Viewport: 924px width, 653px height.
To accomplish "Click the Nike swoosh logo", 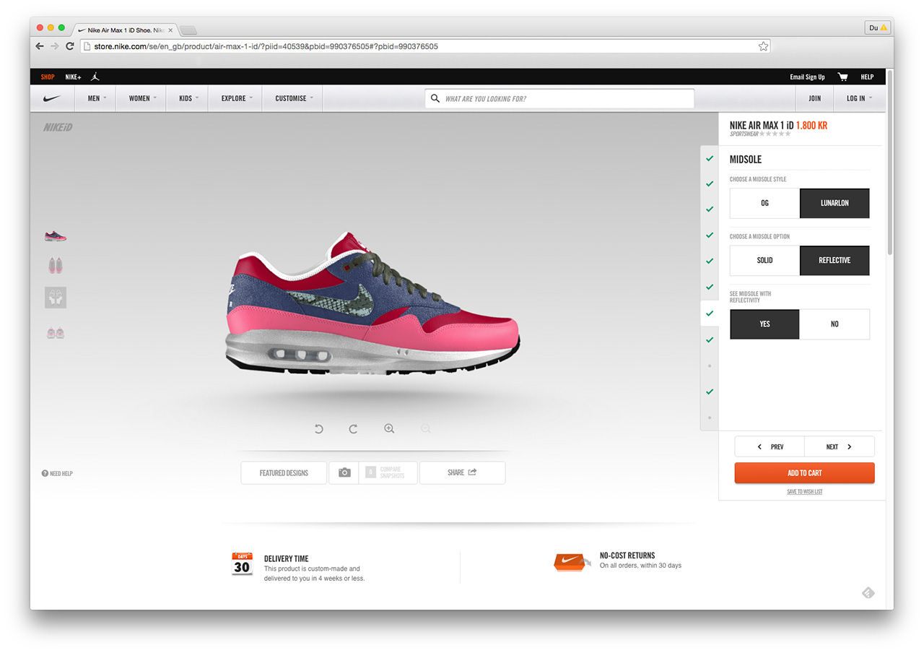I will tap(52, 98).
